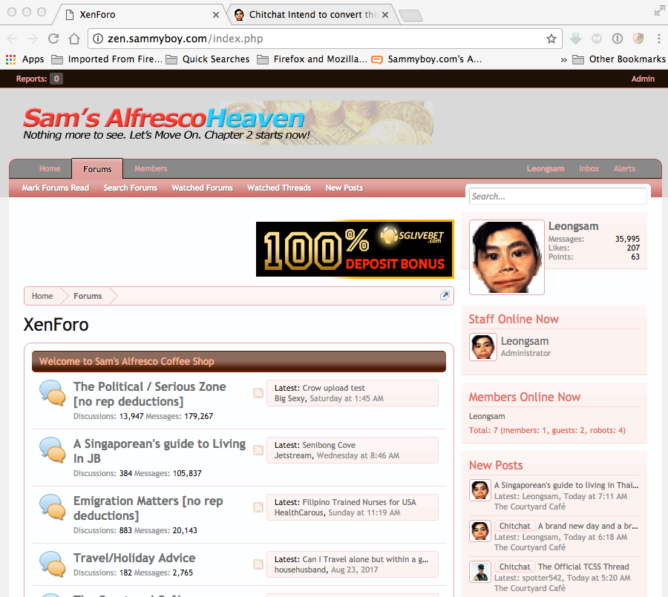This screenshot has height=597, width=668.
Task: Click Leongsam avatar under Staff Online Now
Action: 483,347
